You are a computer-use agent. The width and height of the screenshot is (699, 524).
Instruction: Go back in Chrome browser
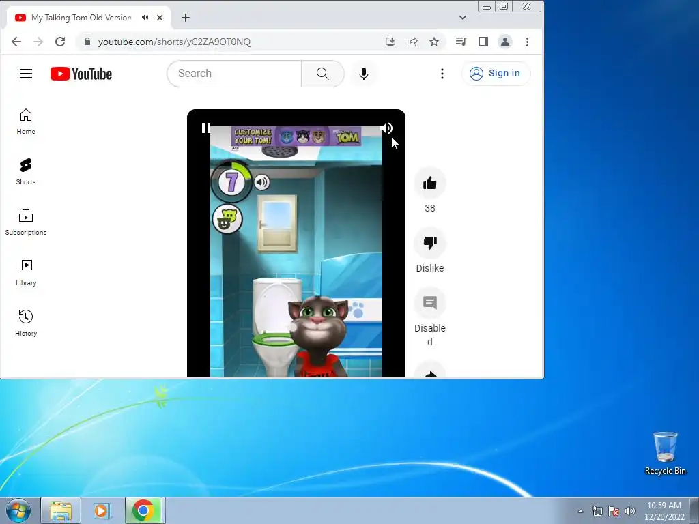(x=16, y=42)
